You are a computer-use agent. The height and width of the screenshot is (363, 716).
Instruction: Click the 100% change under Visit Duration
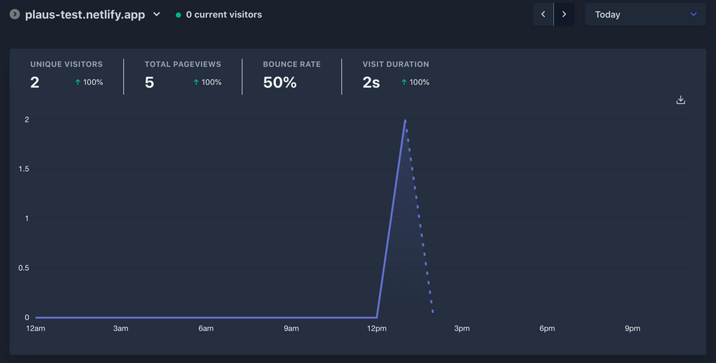420,82
